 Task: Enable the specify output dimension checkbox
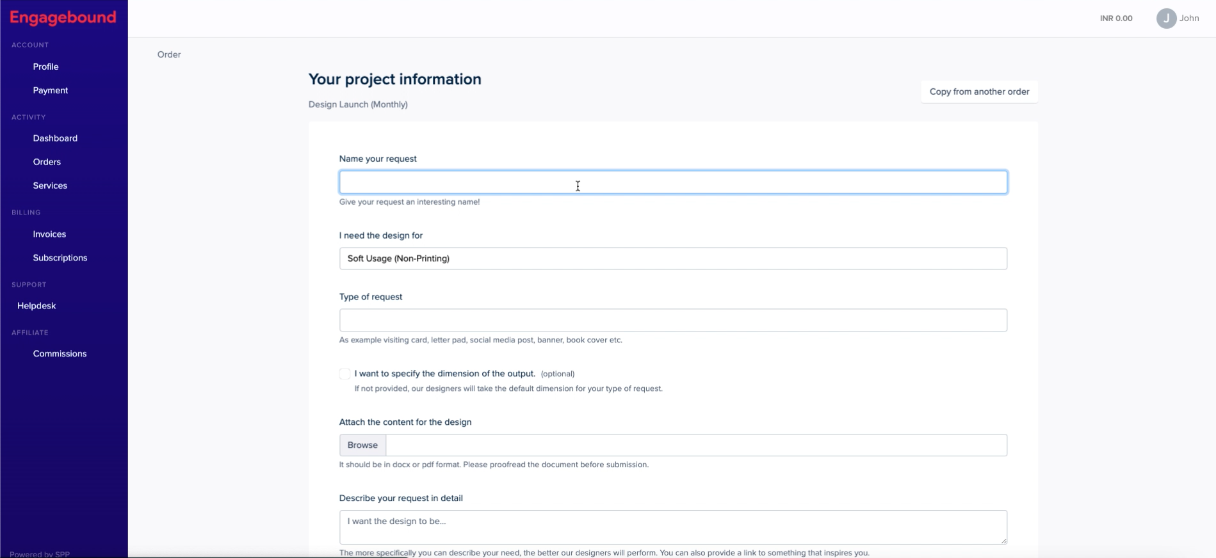point(345,374)
